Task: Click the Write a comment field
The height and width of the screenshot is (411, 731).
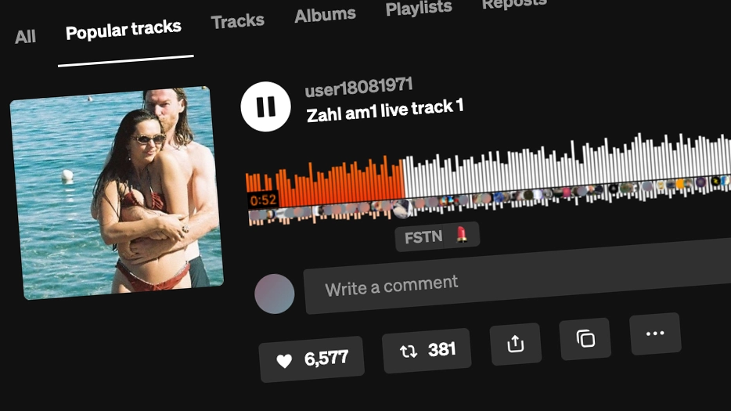Action: pyautogui.click(x=517, y=277)
